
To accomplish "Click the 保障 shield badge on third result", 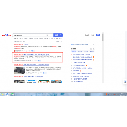I will (45, 73).
